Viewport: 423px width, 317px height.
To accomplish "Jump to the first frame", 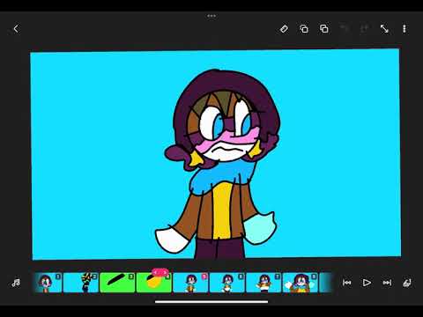I will pyautogui.click(x=347, y=283).
